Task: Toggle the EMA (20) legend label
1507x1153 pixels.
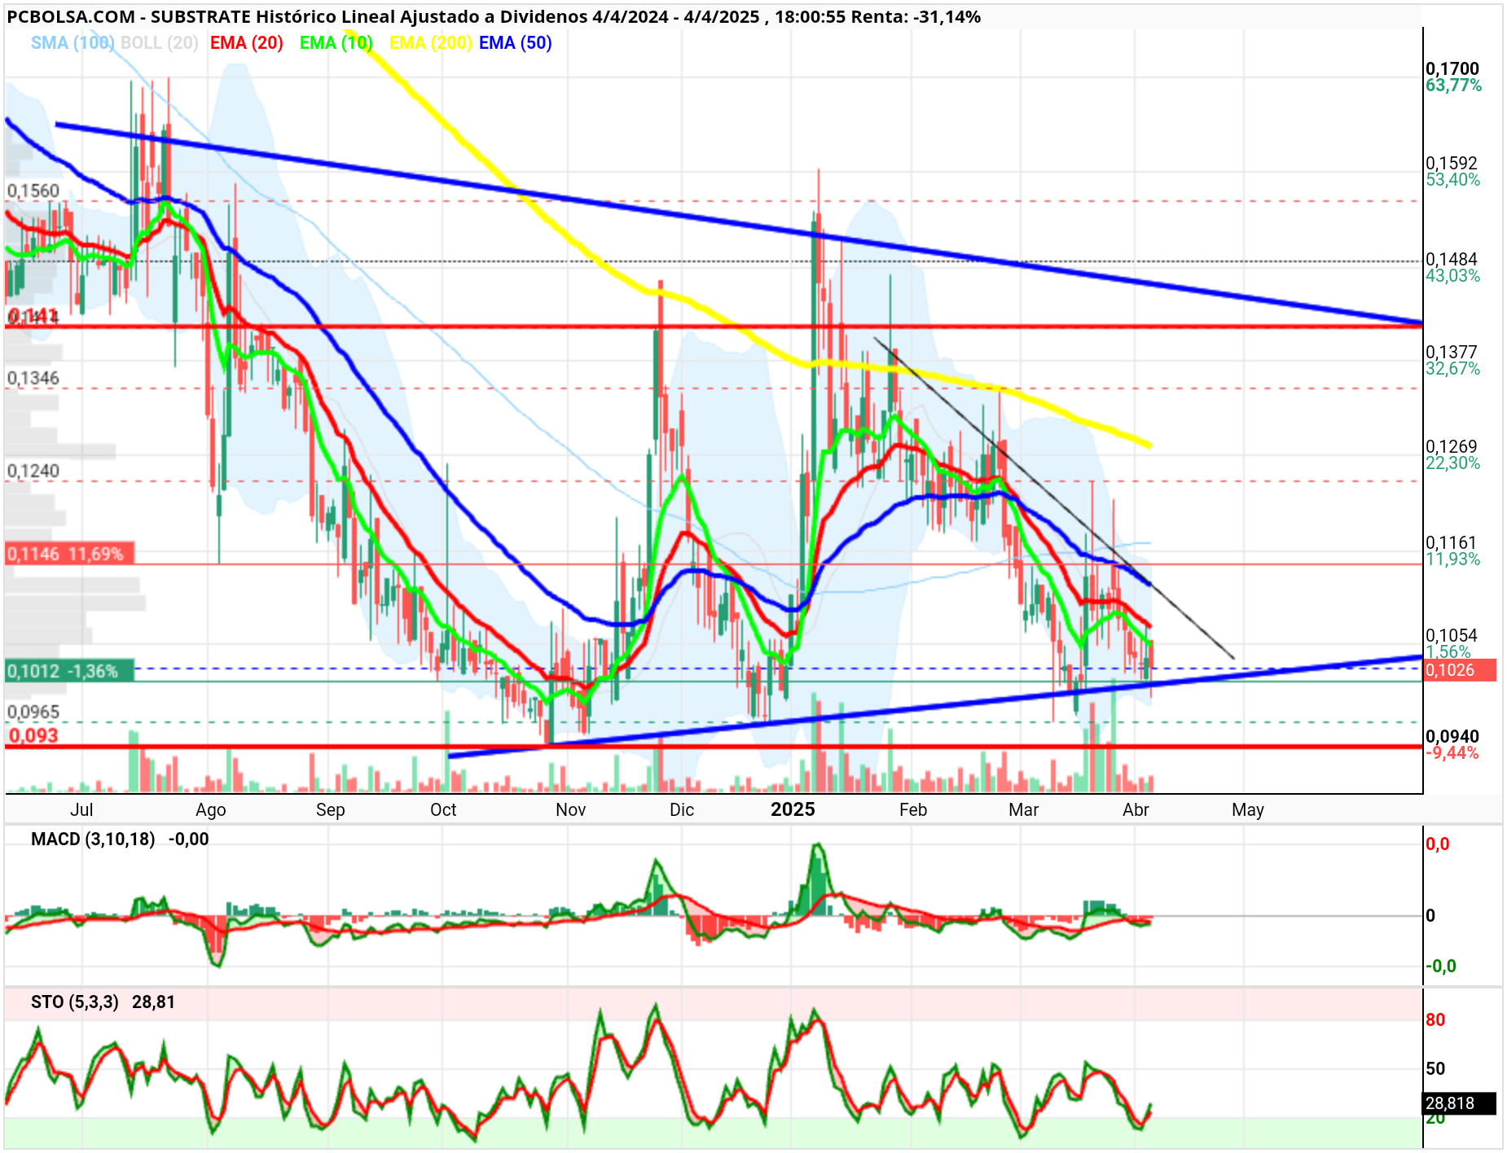Action: [247, 43]
